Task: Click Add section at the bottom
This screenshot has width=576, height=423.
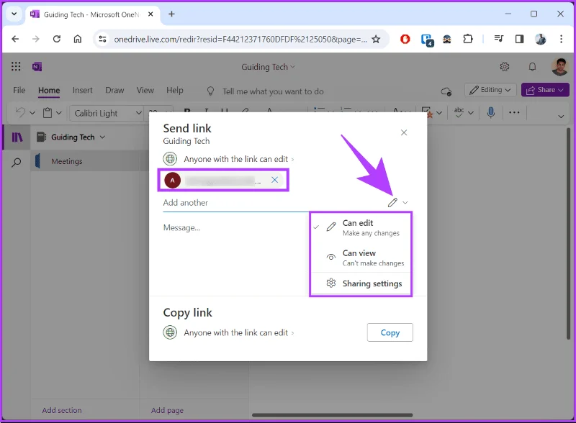Action: pos(62,410)
